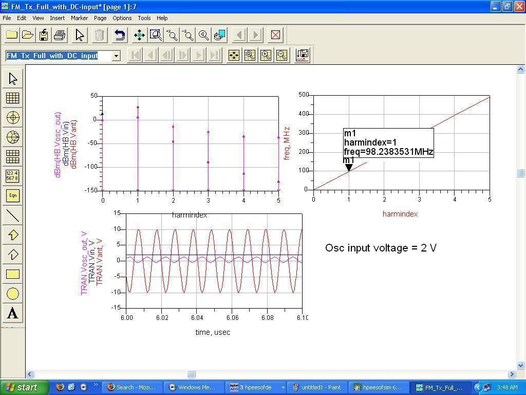Image resolution: width=526 pixels, height=395 pixels.
Task: Click the Windows Start button
Action: coord(24,387)
